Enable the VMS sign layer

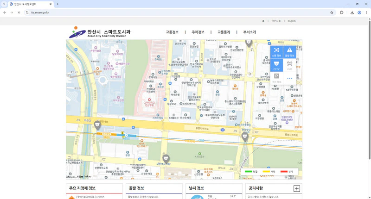289,65
